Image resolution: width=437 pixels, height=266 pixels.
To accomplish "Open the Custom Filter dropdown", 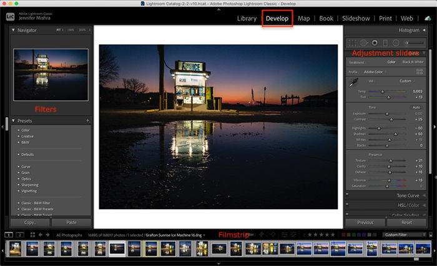I will 405,235.
